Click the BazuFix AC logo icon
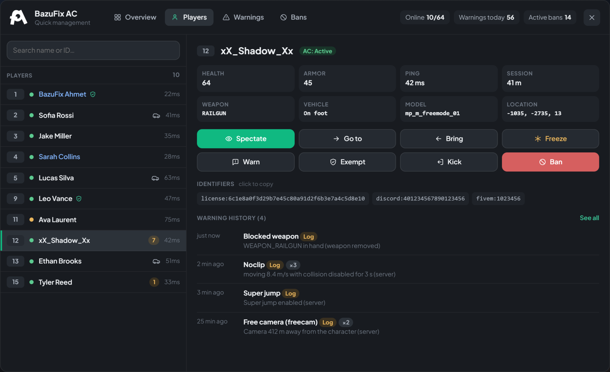610x372 pixels. [x=18, y=17]
